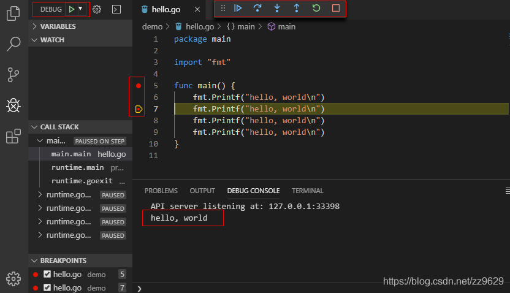Switch to the PROBLEMS panel tab
Viewport: 510px width, 293px height.
(161, 191)
